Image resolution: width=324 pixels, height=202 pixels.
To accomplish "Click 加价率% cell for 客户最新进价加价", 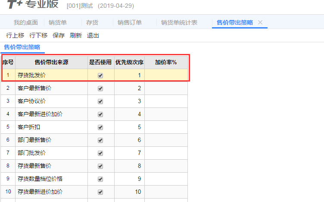I will [166, 114].
